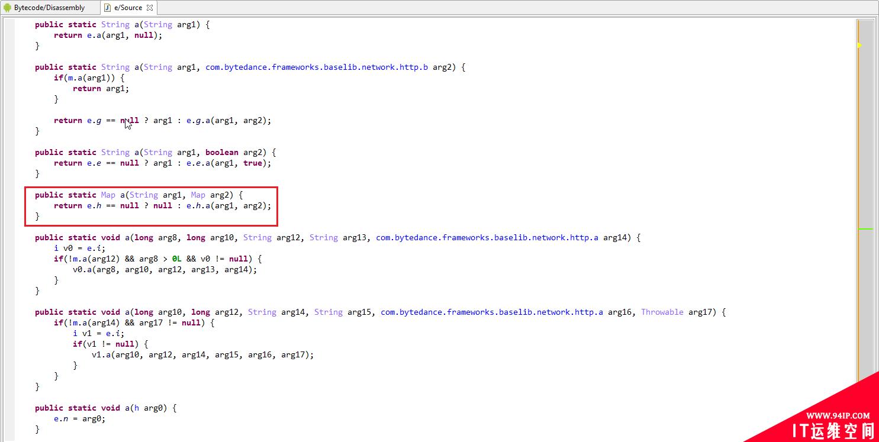Click the 'if(m.a(arg1)) {' line

(x=89, y=78)
